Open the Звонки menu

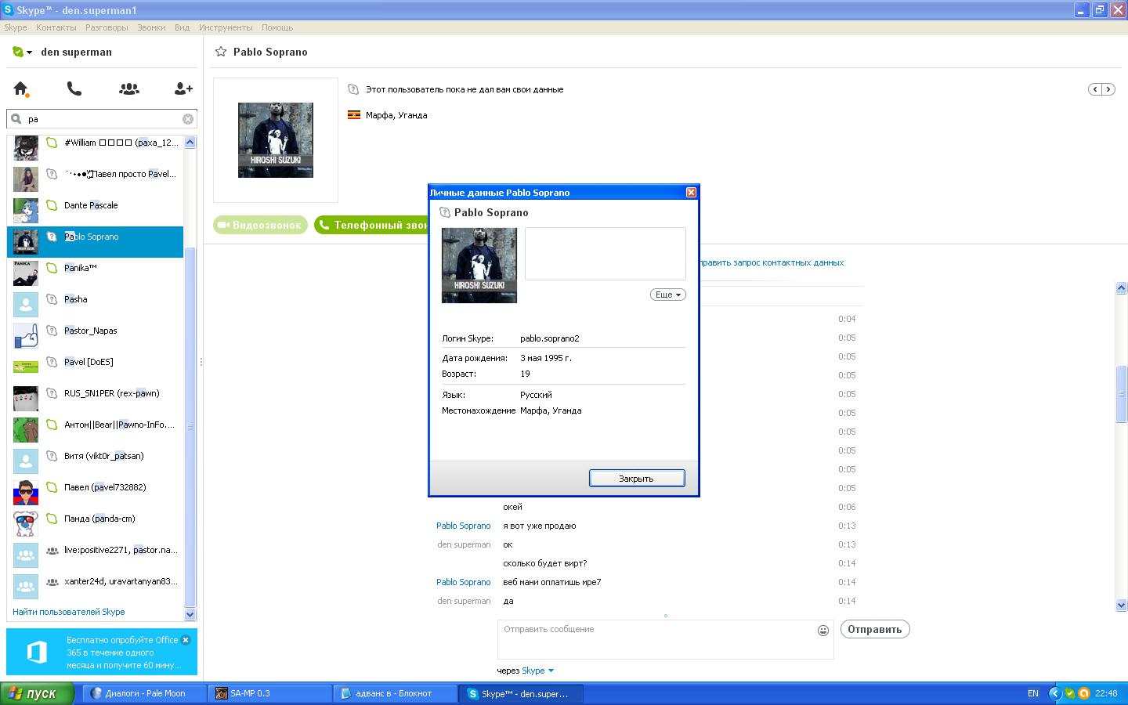(151, 27)
